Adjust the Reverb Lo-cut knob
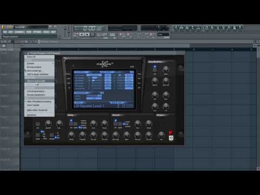260x195 pixels. pyautogui.click(x=138, y=135)
